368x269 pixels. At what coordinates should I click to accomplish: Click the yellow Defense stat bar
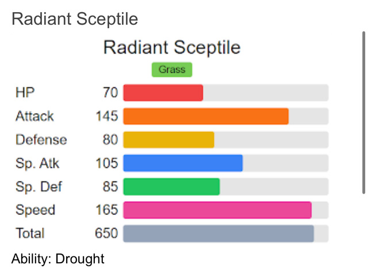pyautogui.click(x=168, y=139)
